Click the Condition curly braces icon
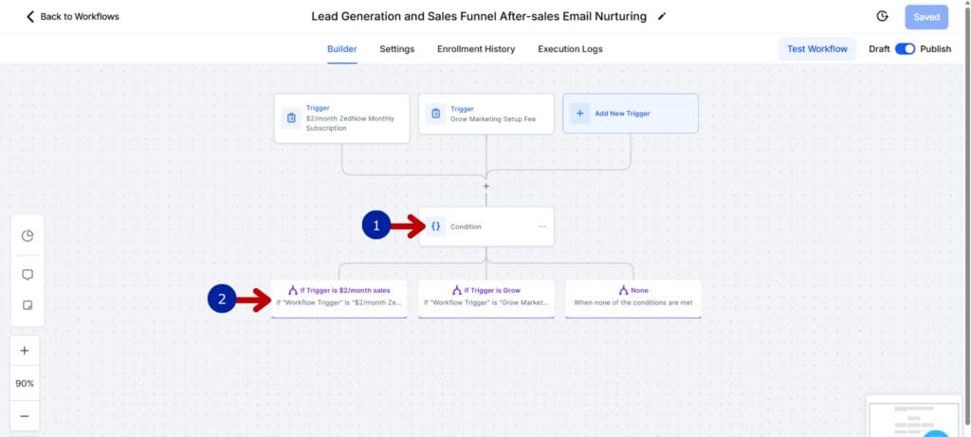Viewport: 971px width, 437px height. (435, 227)
